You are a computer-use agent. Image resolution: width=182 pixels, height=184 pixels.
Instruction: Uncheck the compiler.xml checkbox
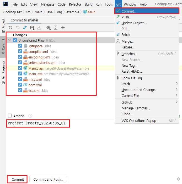point(20,51)
